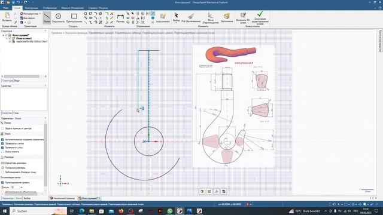Finish sketch editing with the green checkmark

pyautogui.click(x=260, y=18)
